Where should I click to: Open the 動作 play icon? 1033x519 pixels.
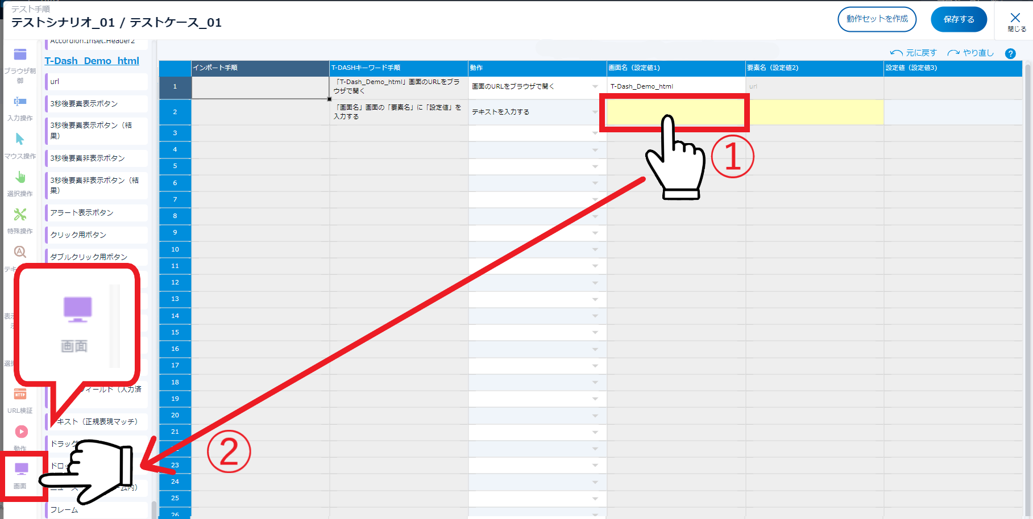[21, 432]
